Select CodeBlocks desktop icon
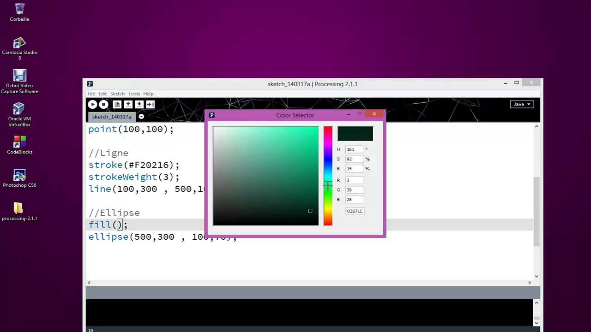The width and height of the screenshot is (591, 332). (19, 145)
